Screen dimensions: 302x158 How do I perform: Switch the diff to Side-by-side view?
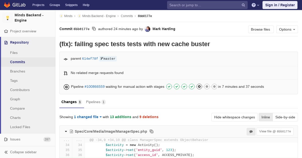[x=285, y=117]
